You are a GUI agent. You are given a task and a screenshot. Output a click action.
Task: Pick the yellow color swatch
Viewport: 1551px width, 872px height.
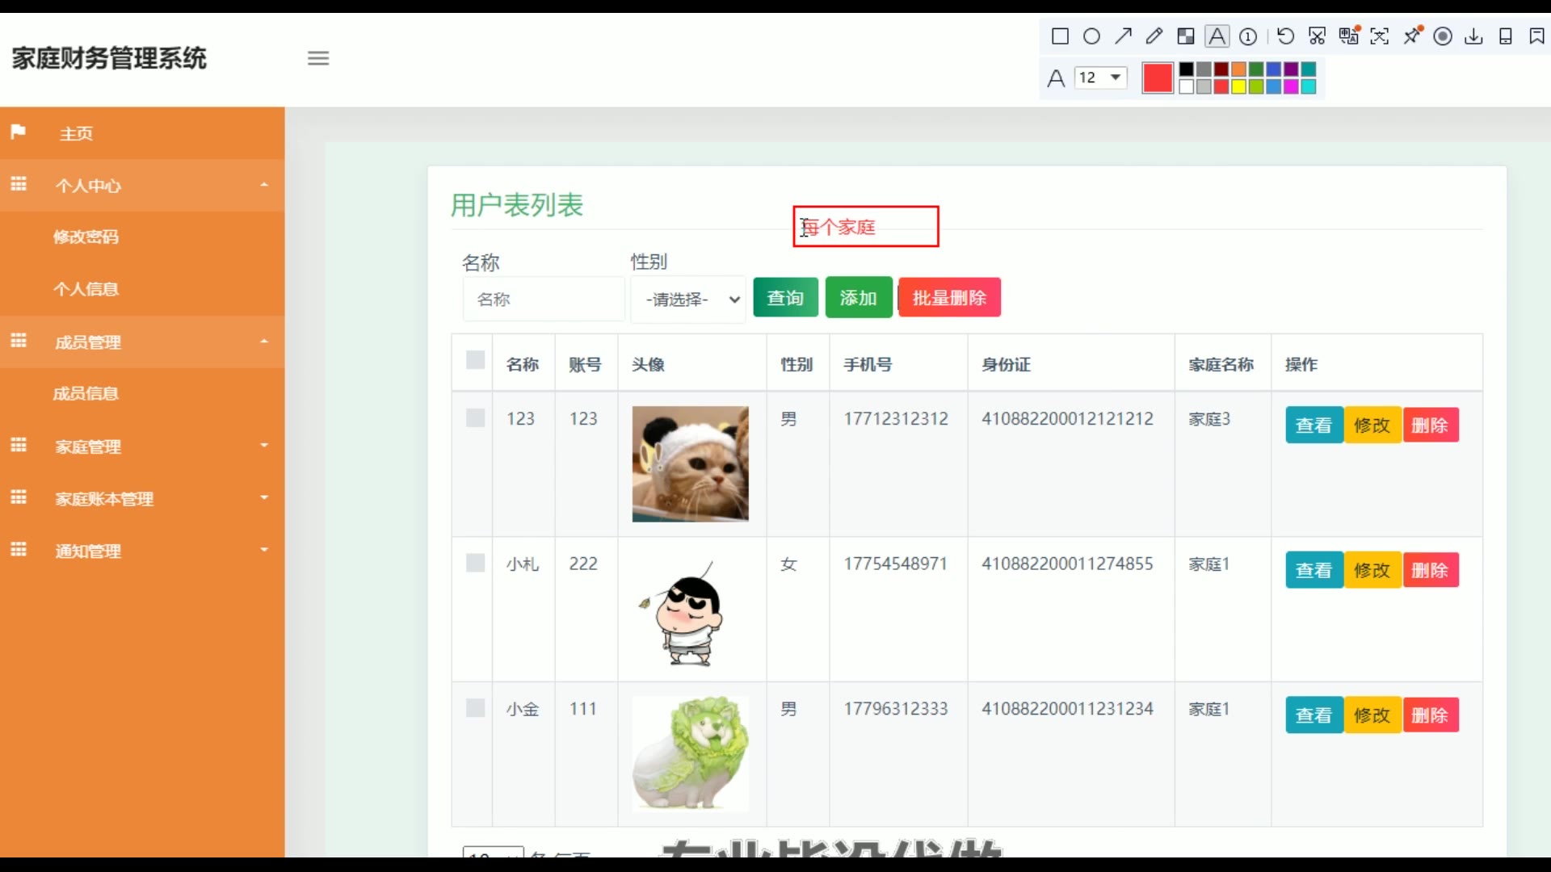pos(1238,86)
